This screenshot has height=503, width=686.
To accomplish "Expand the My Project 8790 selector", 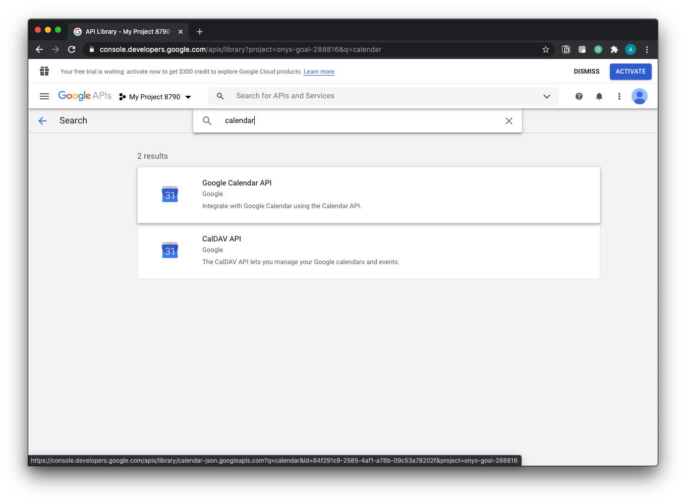I will pos(155,97).
